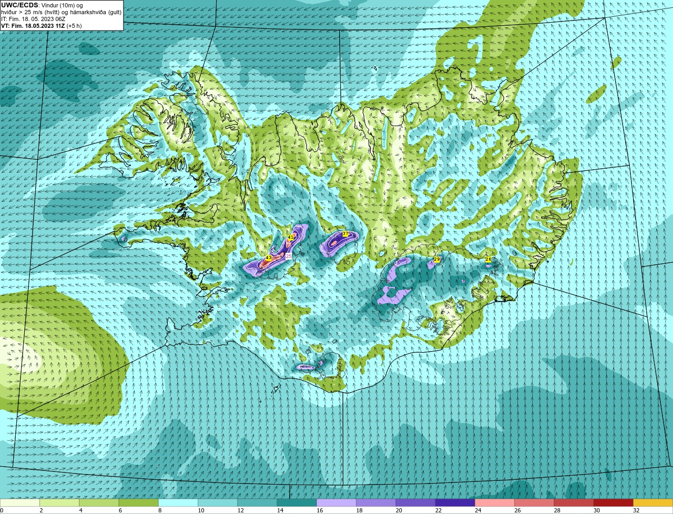The height and width of the screenshot is (514, 673).
Task: Click the 26–28 m/s salmon legend swatch
Action: click(534, 502)
